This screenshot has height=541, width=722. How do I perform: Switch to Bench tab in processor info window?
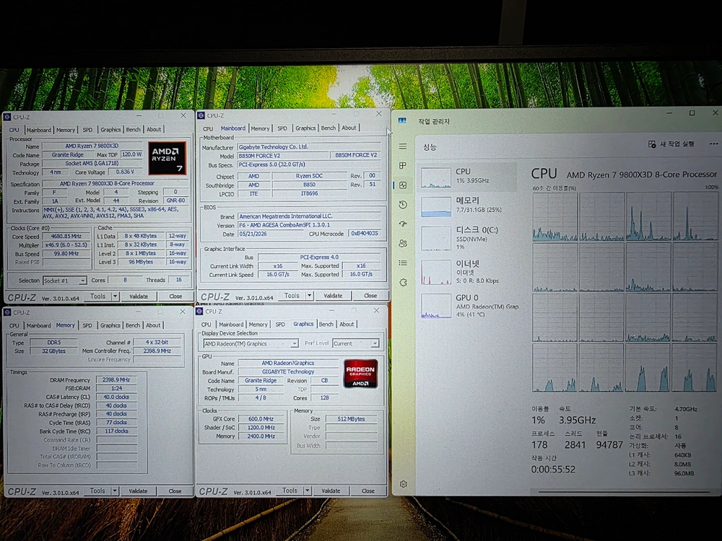[x=133, y=130]
